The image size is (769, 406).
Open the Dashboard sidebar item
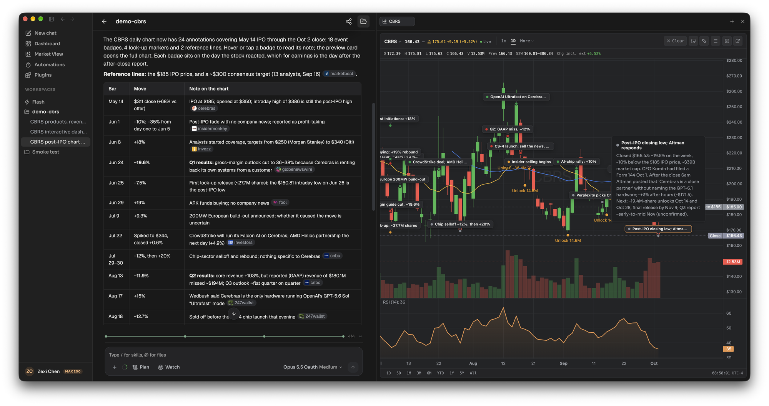tap(47, 44)
